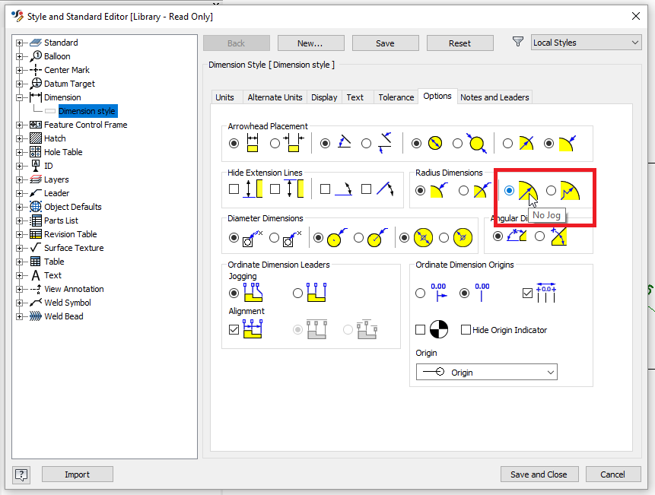The width and height of the screenshot is (655, 495).
Task: Open help using the question mark icon
Action: [21, 474]
